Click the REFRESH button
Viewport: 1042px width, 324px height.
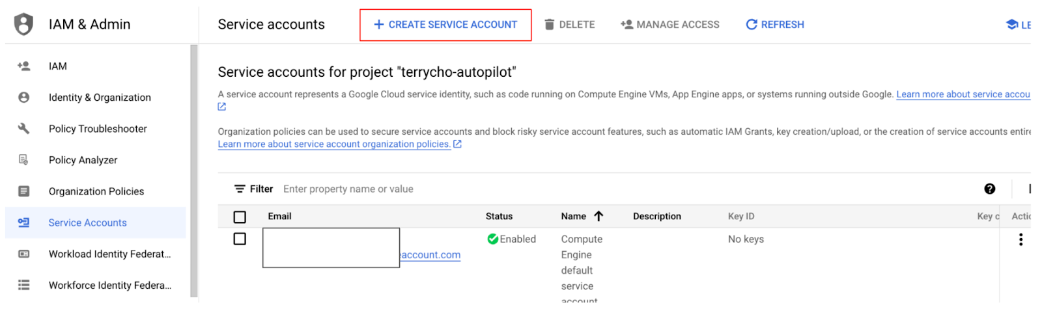point(775,25)
